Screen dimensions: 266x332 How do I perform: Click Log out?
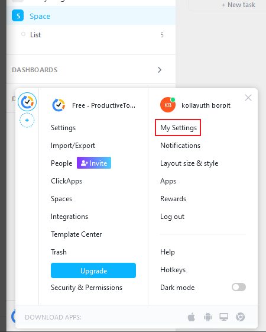pyautogui.click(x=172, y=217)
